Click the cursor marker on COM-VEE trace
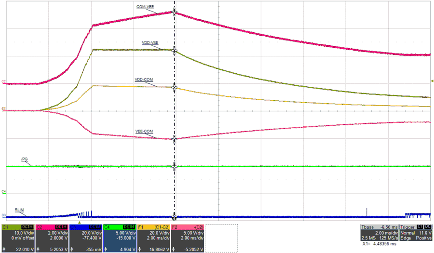This screenshot has height=253, width=434. click(x=175, y=13)
